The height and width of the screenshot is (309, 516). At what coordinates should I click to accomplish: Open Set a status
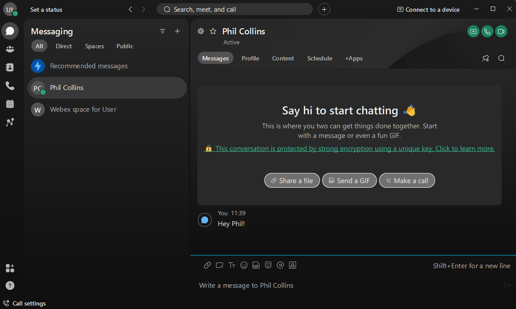pyautogui.click(x=47, y=10)
